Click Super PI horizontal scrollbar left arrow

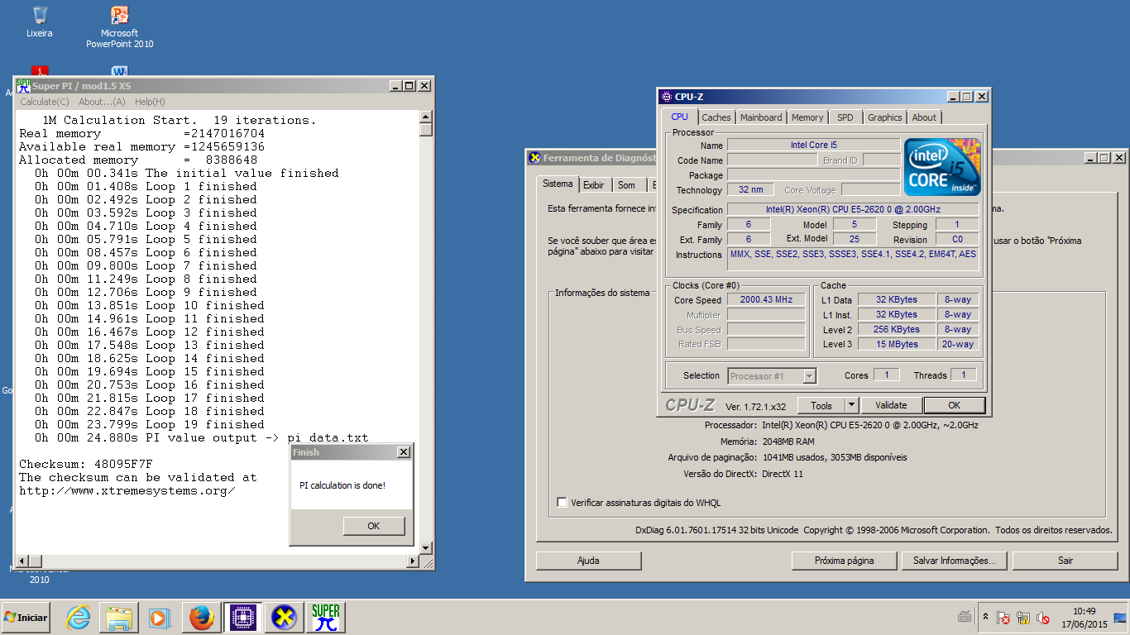tap(23, 561)
